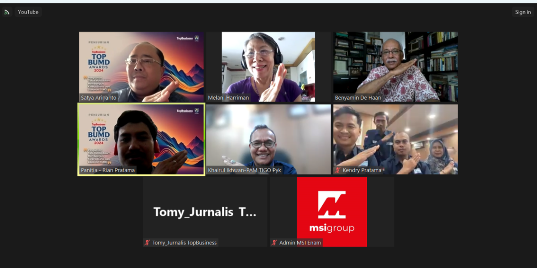Viewport: 537px width, 268px height.
Task: Select Kendry Pratama's group video tile
Action: (x=396, y=140)
